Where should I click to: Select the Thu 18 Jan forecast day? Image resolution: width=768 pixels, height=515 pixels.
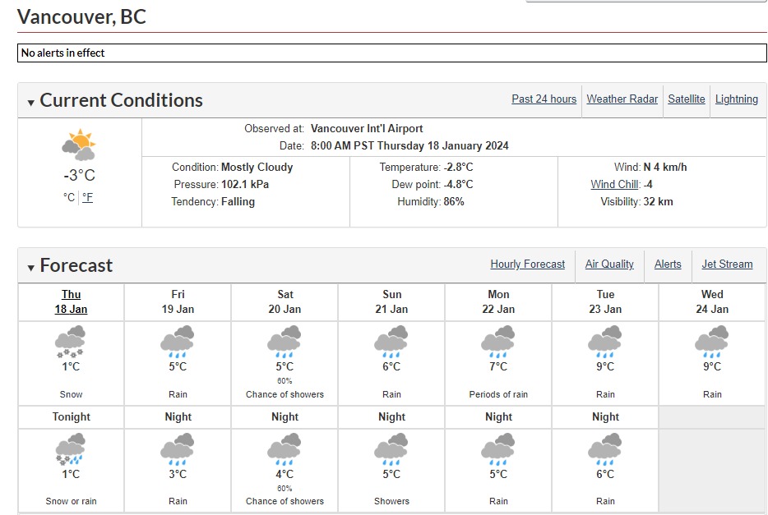71,301
